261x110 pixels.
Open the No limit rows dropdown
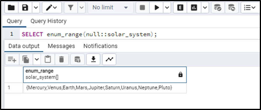pos(110,8)
